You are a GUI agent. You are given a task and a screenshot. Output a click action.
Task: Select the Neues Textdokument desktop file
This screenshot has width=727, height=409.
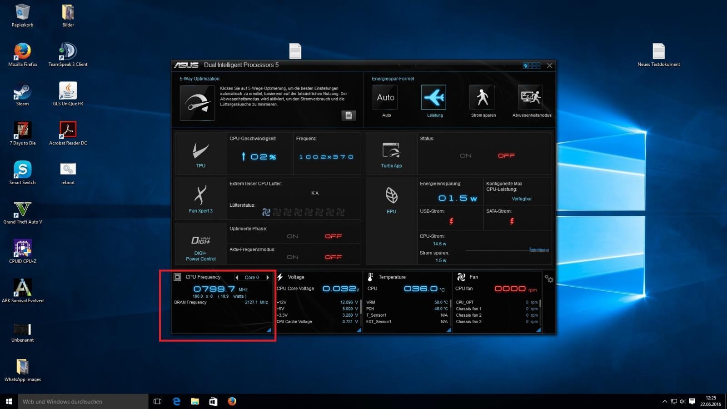pos(658,55)
